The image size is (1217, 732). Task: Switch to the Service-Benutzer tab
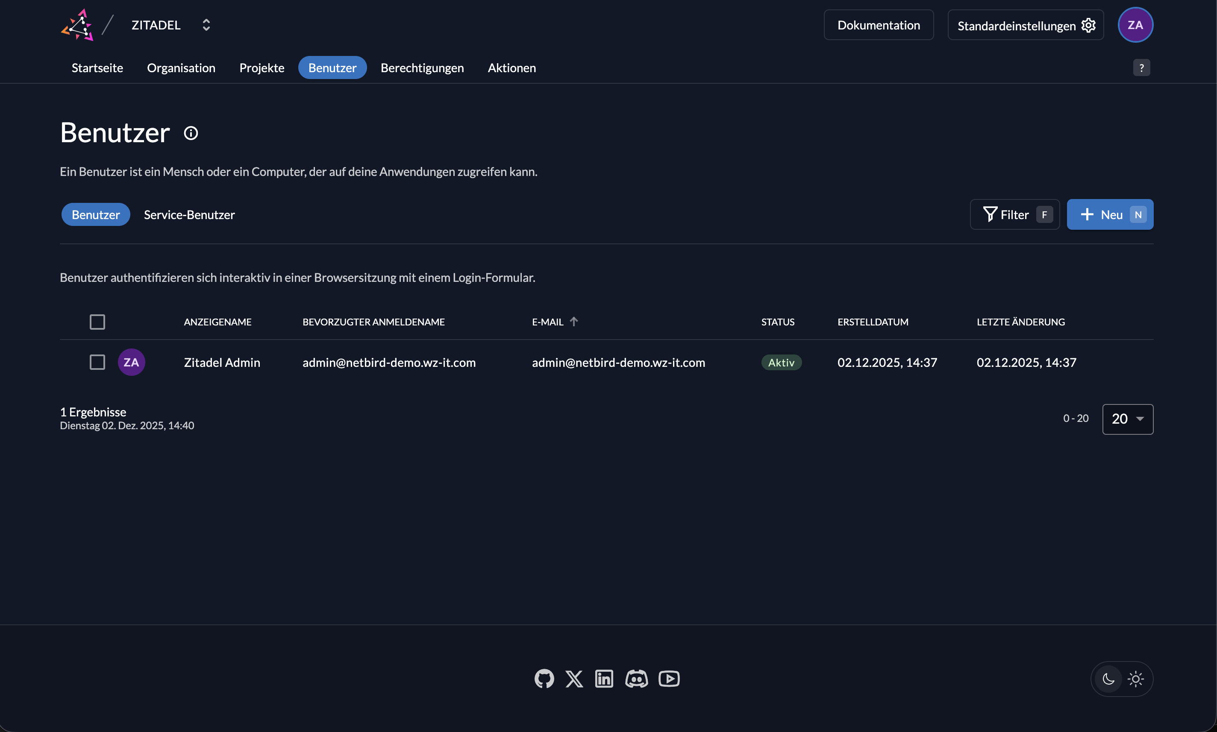[x=189, y=214]
